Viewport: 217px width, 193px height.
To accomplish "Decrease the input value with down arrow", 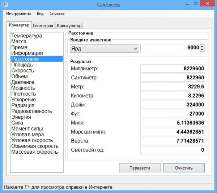I will click(x=202, y=50).
